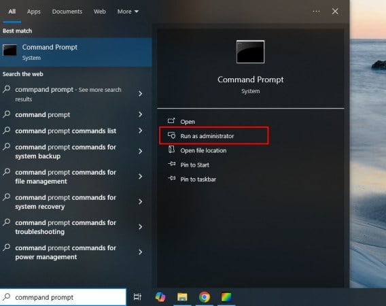Click Pin to Start
Viewport: 386px width, 306px height.
click(194, 165)
